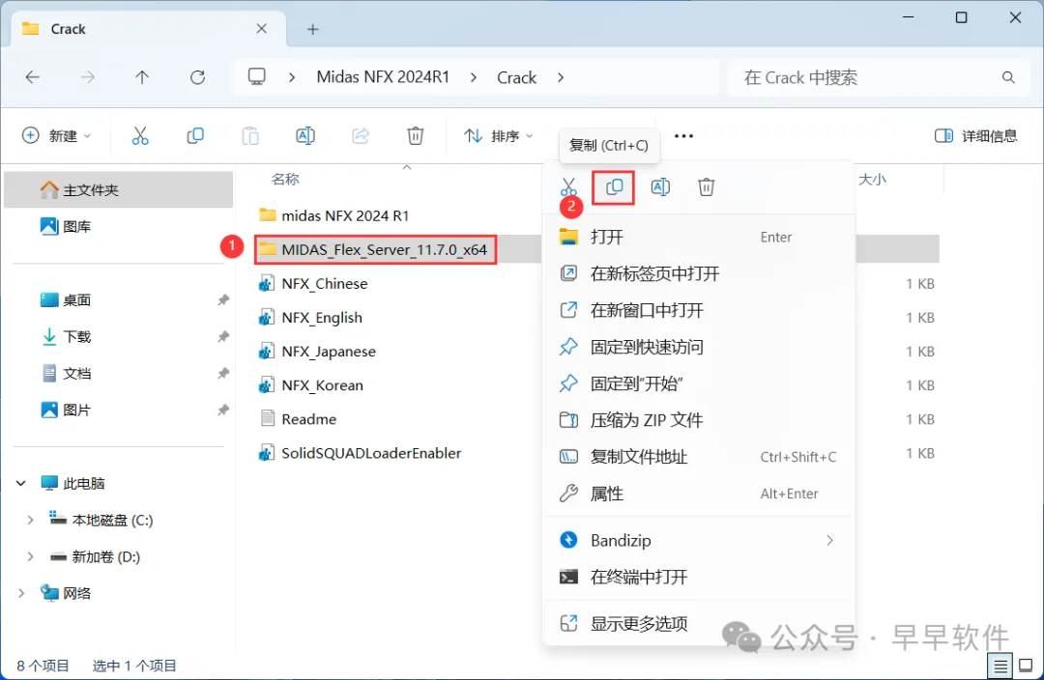Select the NFX_English file
This screenshot has width=1044, height=680.
tap(310, 318)
